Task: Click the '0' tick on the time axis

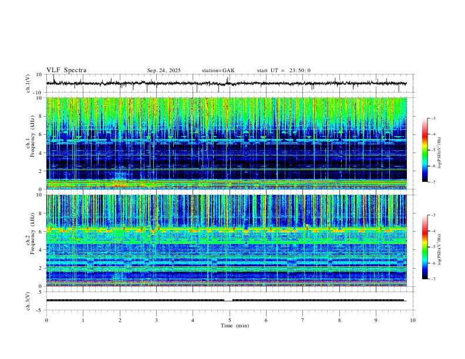Action: pyautogui.click(x=46, y=320)
